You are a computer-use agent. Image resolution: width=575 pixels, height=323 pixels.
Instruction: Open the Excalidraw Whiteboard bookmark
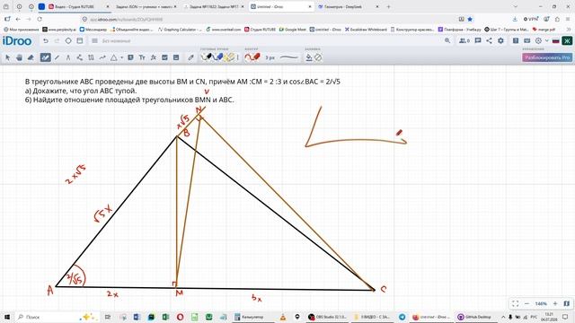(366, 30)
